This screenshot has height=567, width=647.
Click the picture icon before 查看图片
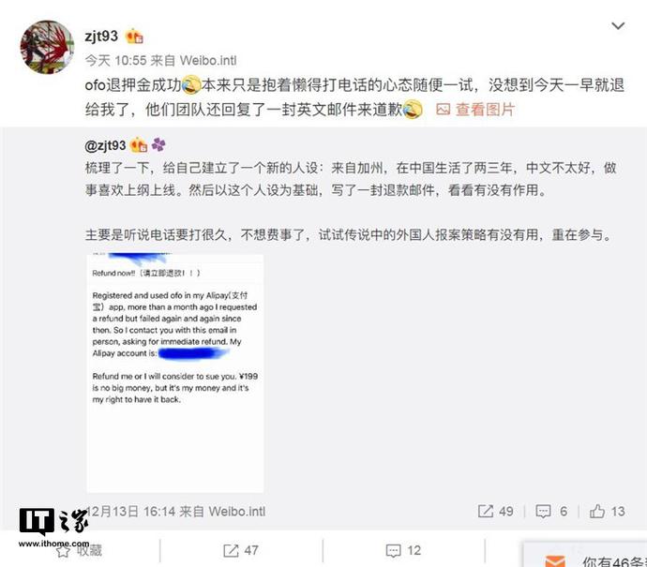443,110
